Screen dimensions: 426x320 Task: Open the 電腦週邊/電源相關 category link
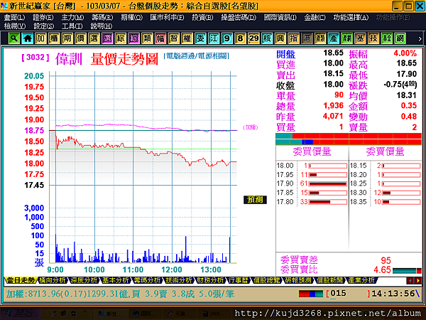coord(197,56)
